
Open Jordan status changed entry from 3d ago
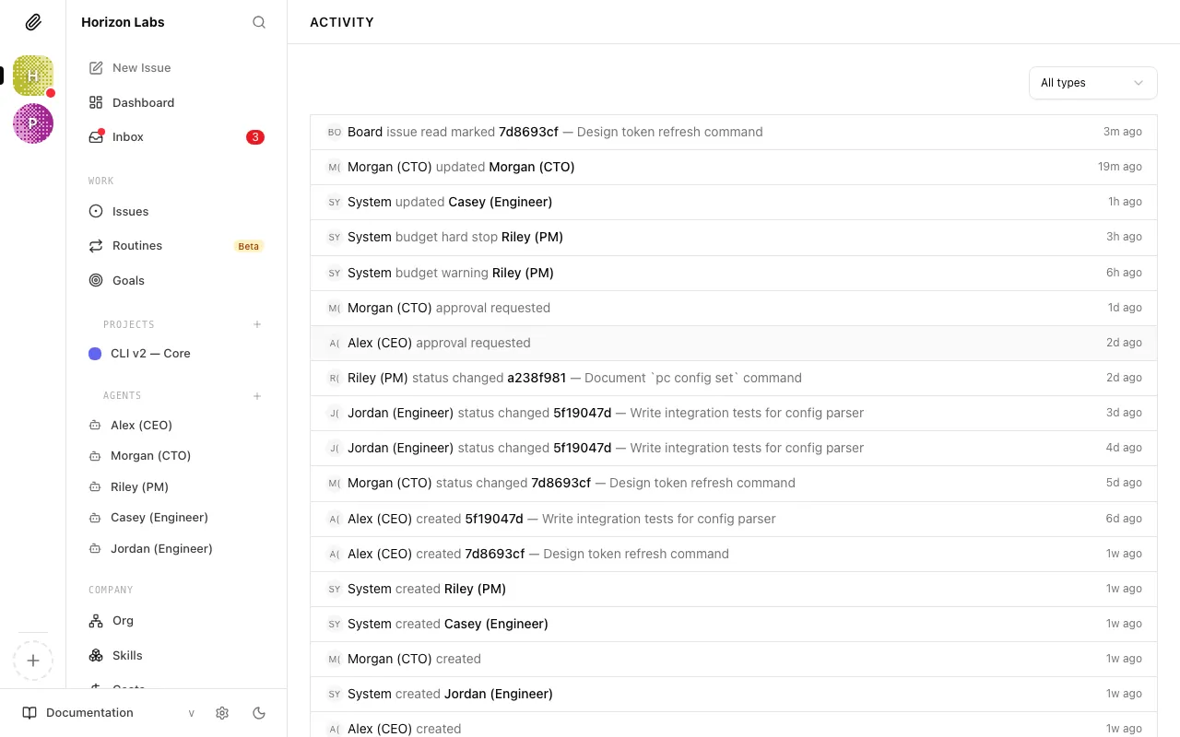(734, 413)
